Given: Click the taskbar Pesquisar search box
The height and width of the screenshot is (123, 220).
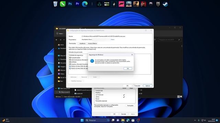Looking at the screenshot, I should pyautogui.click(x=97, y=120).
